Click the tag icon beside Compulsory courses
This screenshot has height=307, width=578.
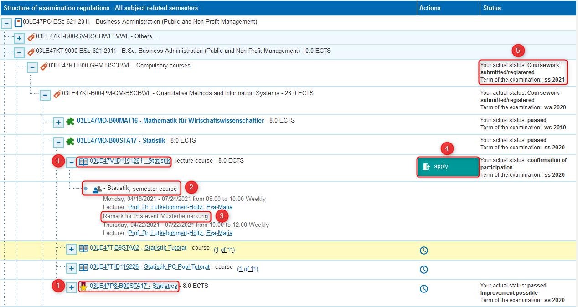[44, 66]
